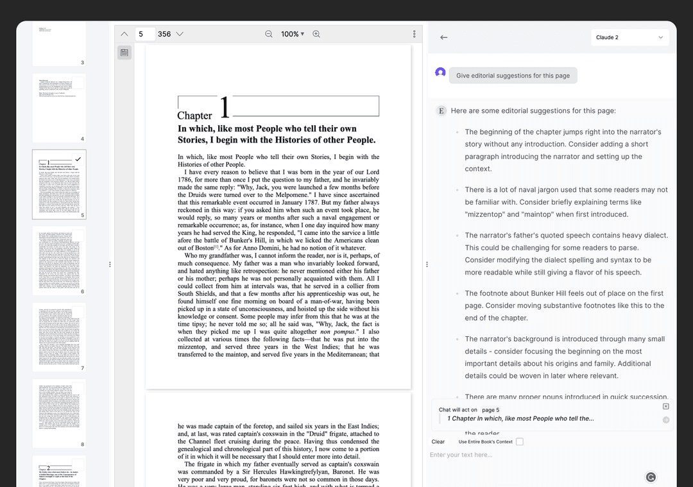Zoom in on the document
The height and width of the screenshot is (487, 693).
click(316, 34)
